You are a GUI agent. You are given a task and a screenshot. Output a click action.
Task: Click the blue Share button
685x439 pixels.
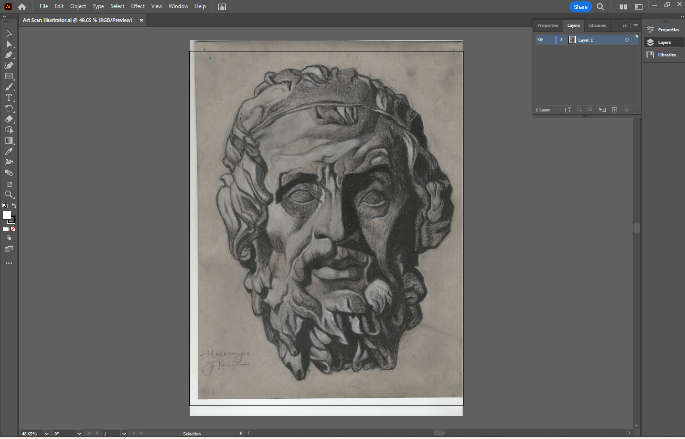tap(581, 7)
